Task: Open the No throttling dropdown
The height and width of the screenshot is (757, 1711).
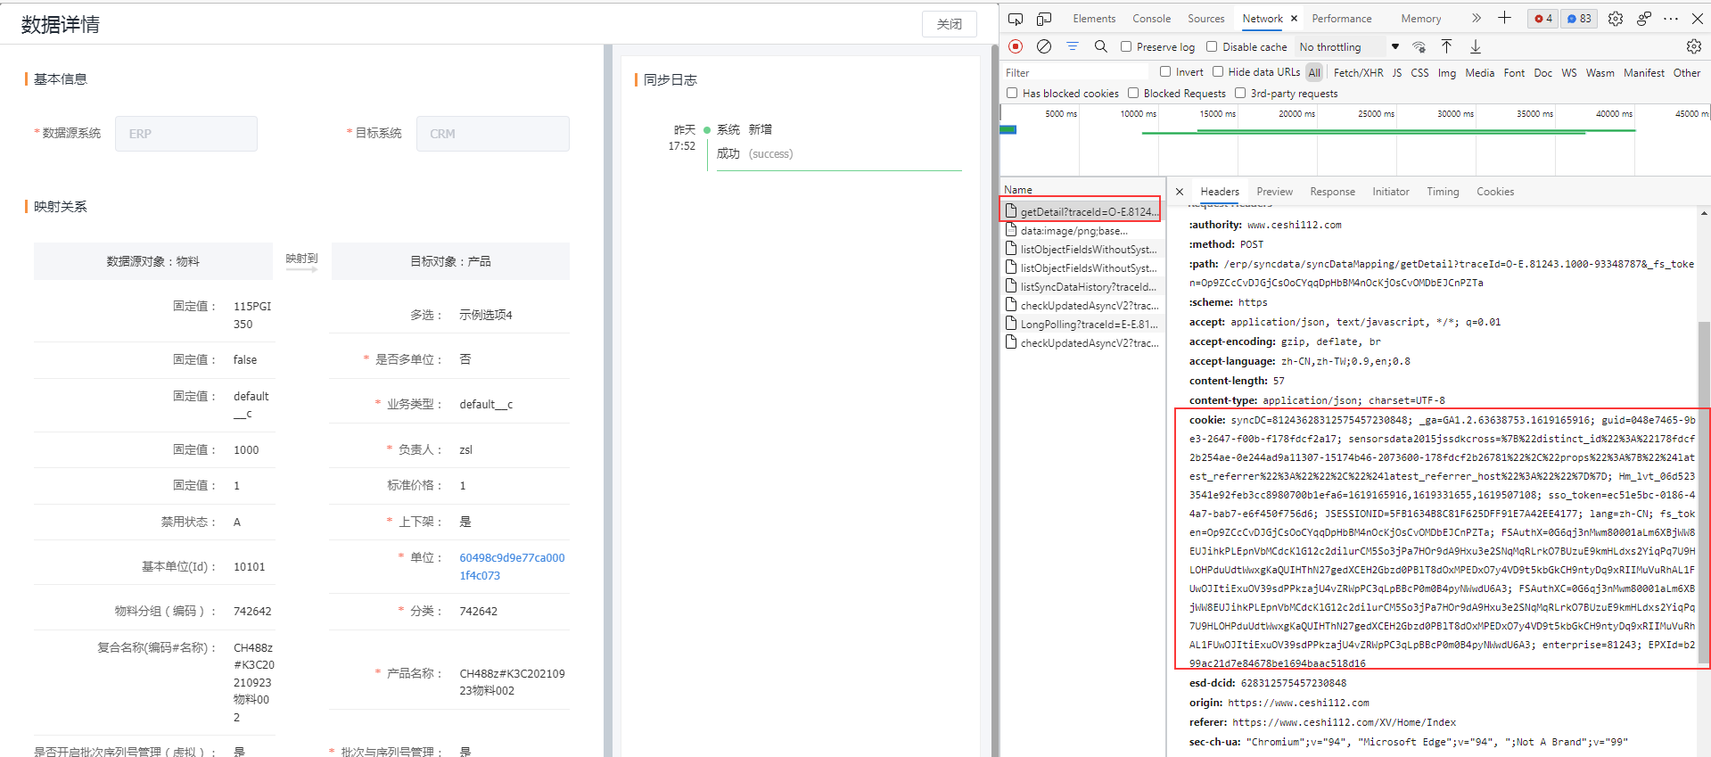Action: (1349, 47)
